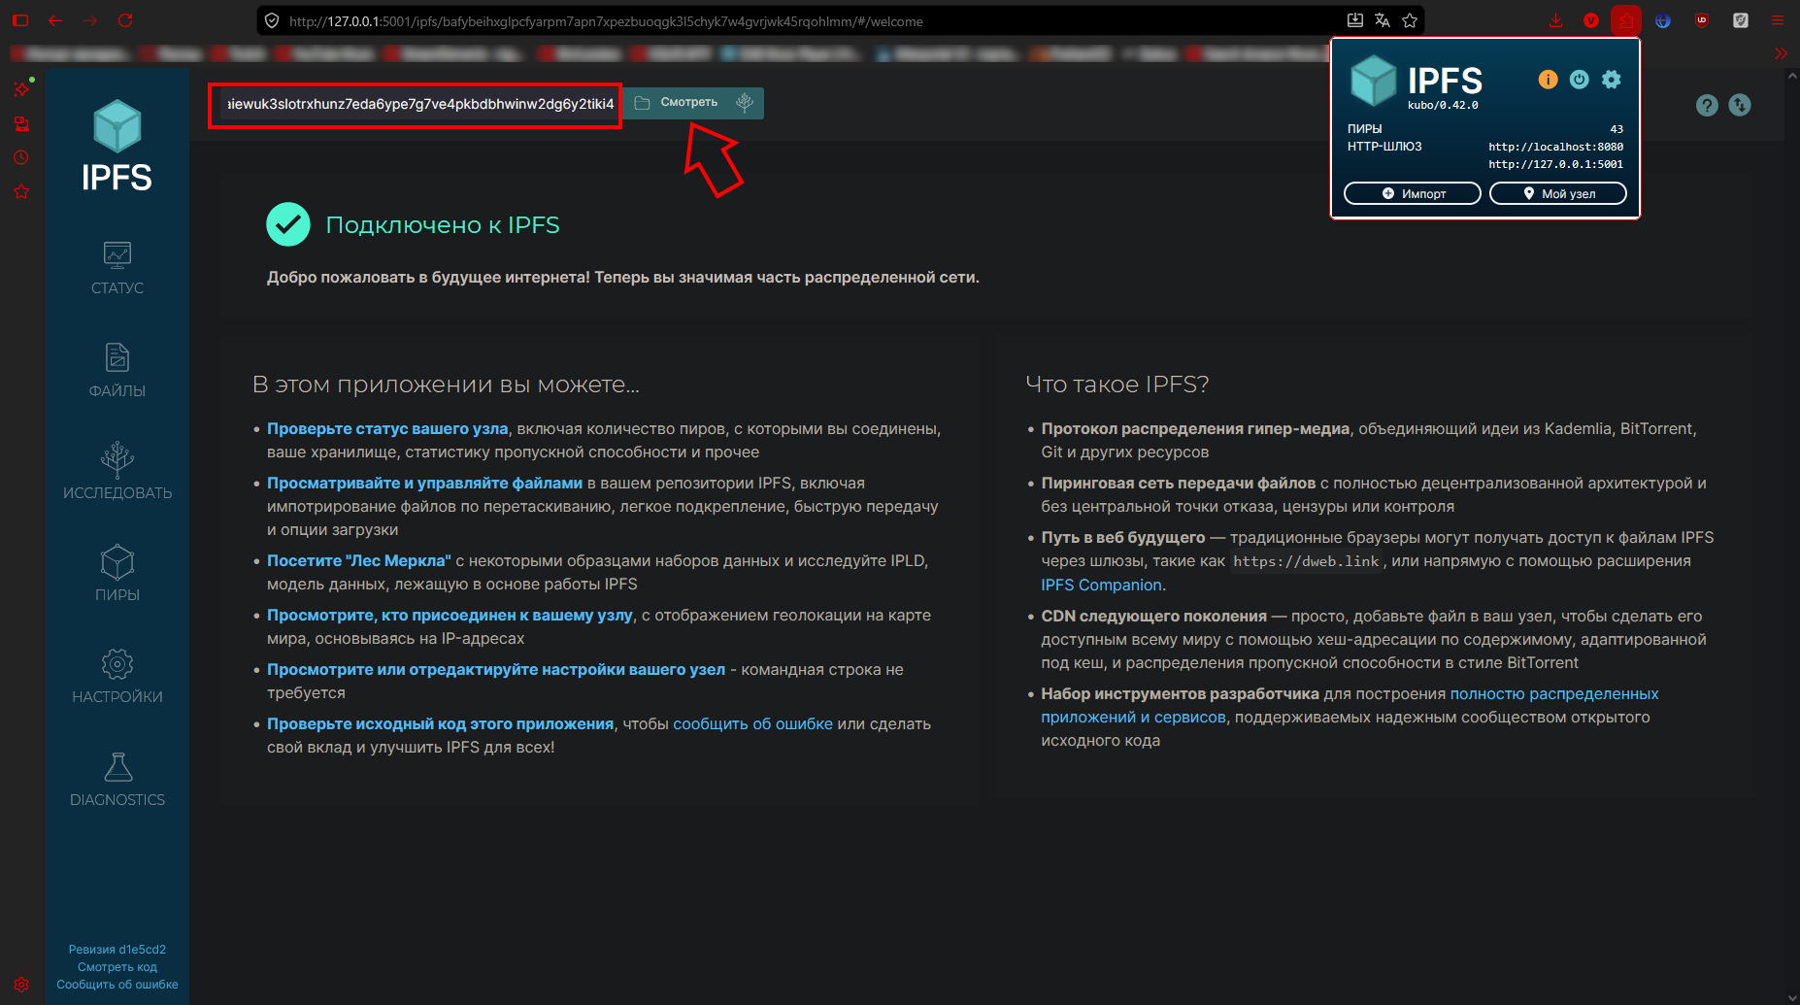Open the bookmarks star in browser sidebar
The width and height of the screenshot is (1800, 1005).
pyautogui.click(x=21, y=191)
